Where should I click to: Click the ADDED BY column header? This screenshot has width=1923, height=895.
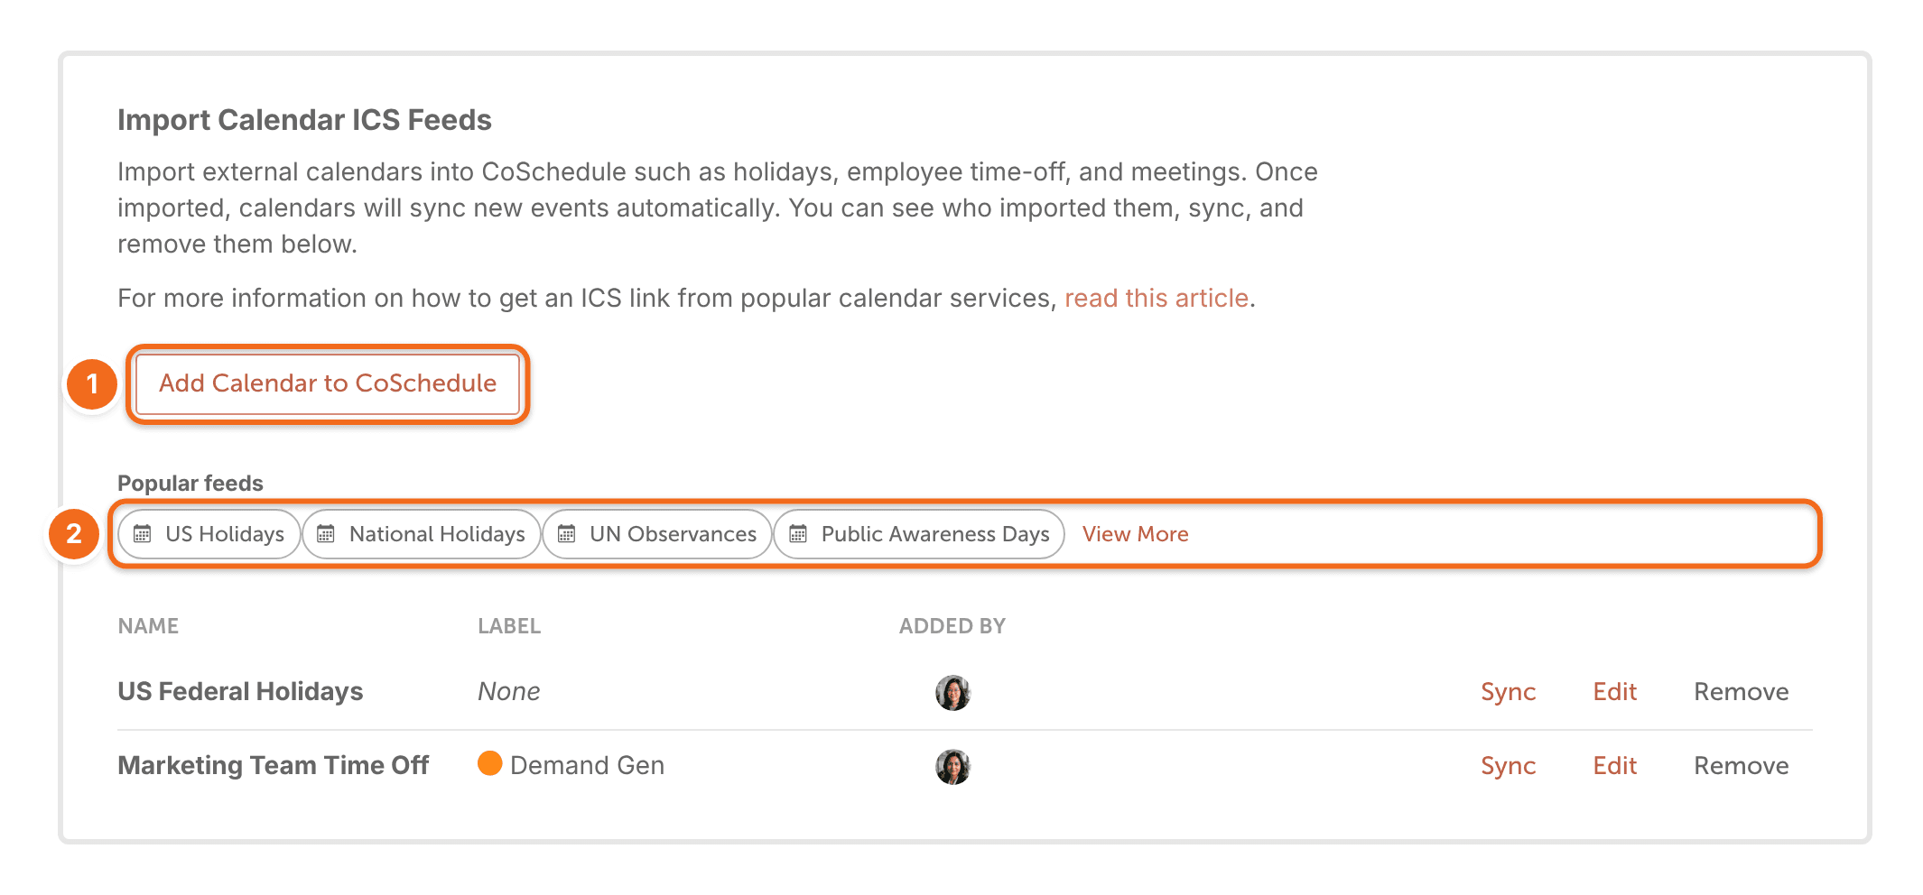coord(952,626)
